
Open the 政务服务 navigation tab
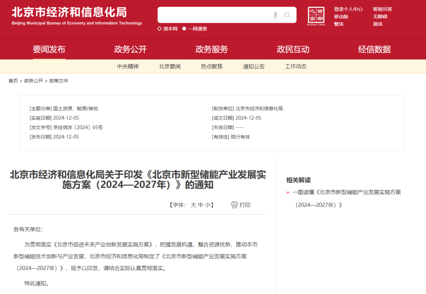click(x=212, y=50)
